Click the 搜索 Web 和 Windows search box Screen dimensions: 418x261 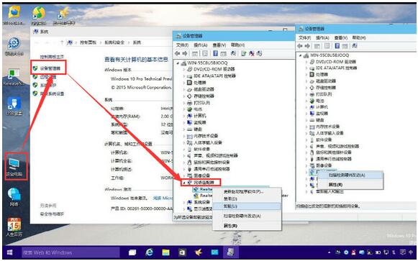tap(71, 252)
